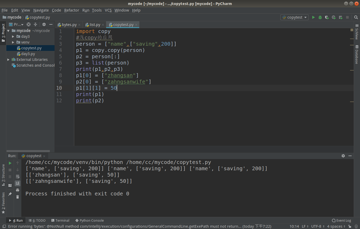Expand the day3 folder
Viewport: 360px width, 229px height.
[13, 36]
